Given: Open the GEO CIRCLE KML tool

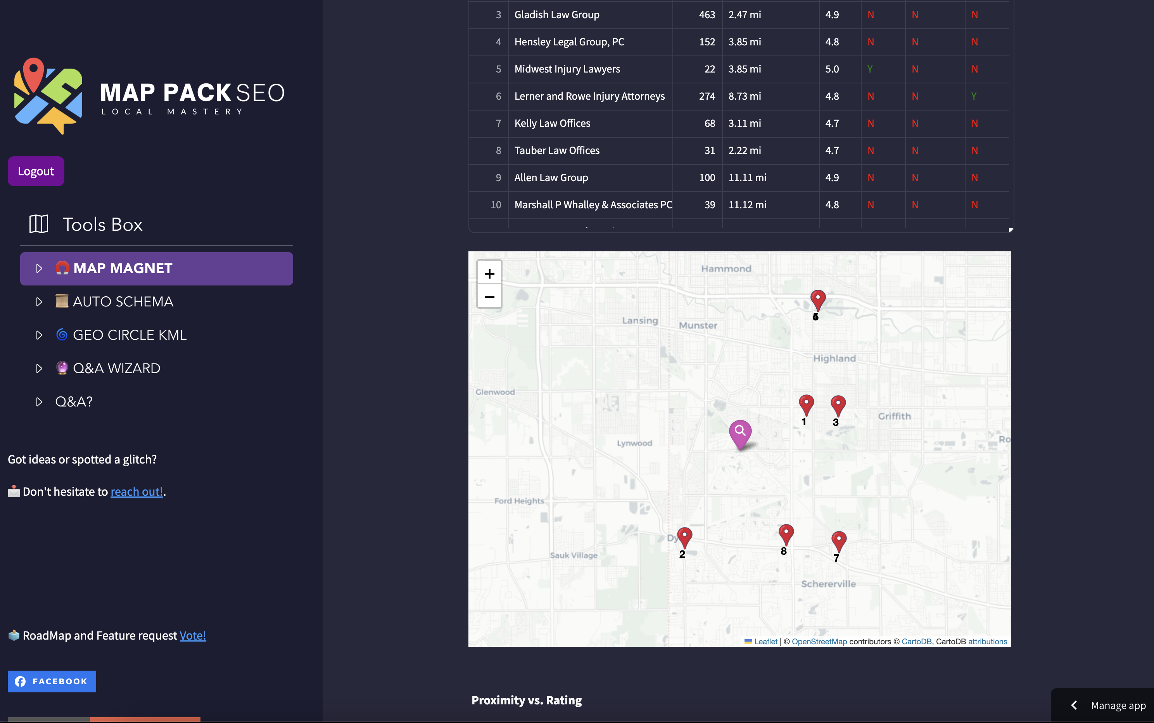Looking at the screenshot, I should [x=156, y=335].
